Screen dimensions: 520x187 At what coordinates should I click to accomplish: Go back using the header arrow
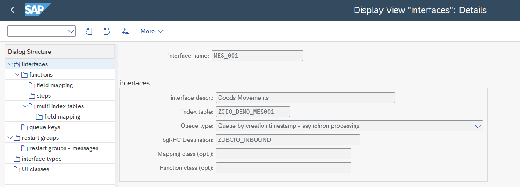13,10
